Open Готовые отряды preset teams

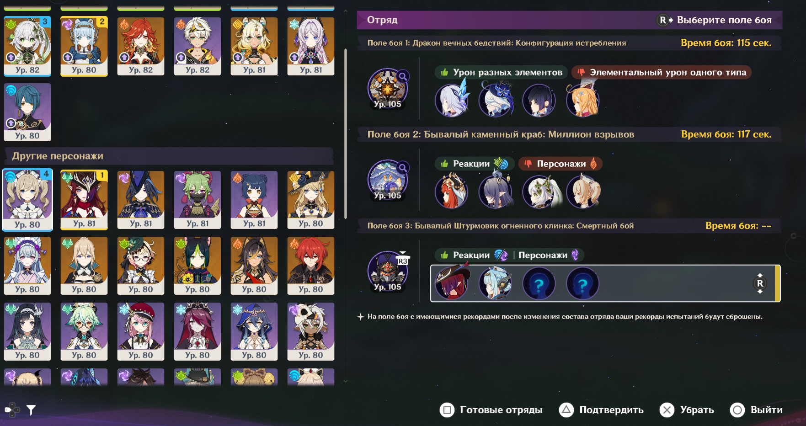pyautogui.click(x=491, y=410)
